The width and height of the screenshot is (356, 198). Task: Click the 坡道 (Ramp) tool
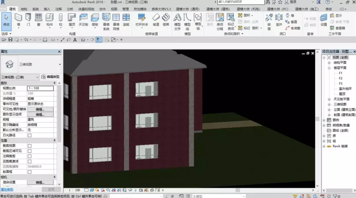point(156,20)
